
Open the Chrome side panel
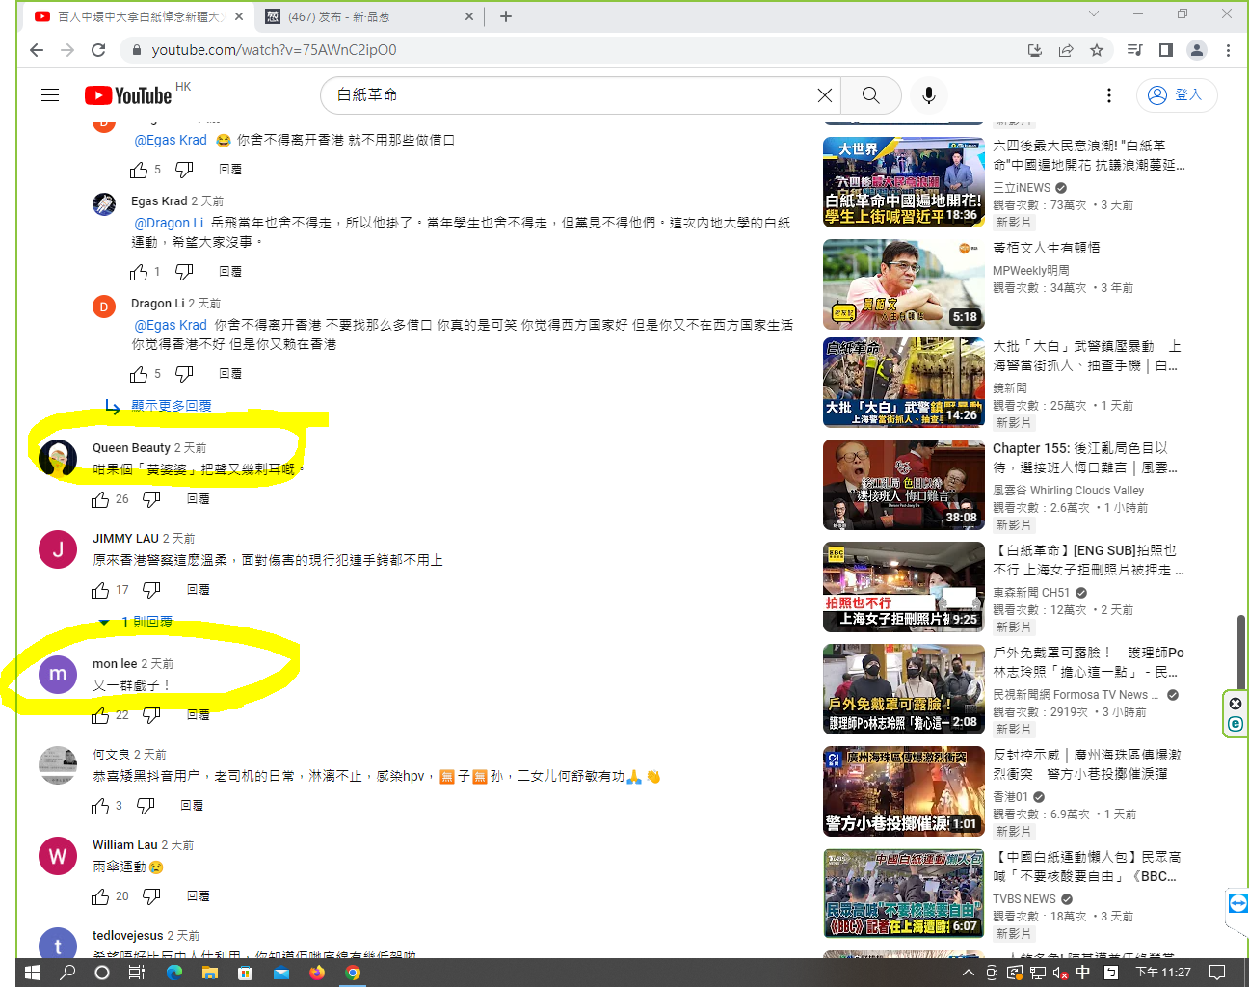point(1166,50)
